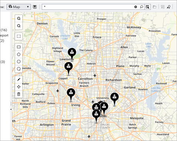Choose the draw polygon shape tool
This screenshot has width=177, height=141.
(x=19, y=54)
